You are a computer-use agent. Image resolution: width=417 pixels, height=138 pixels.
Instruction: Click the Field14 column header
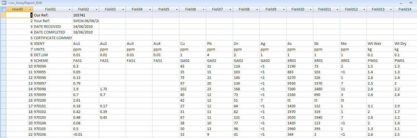(x=405, y=9)
